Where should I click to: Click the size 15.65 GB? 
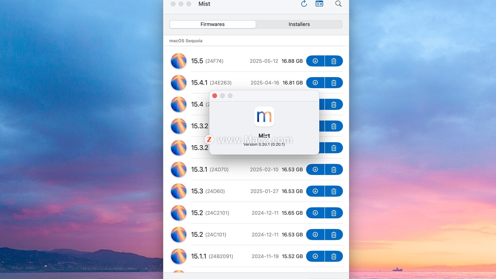(x=292, y=213)
